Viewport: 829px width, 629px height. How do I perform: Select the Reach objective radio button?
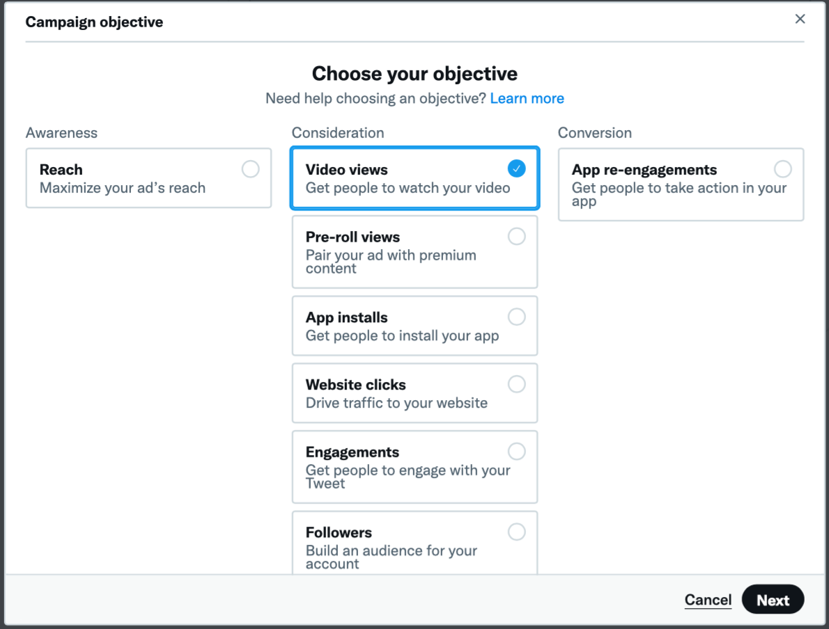point(251,169)
